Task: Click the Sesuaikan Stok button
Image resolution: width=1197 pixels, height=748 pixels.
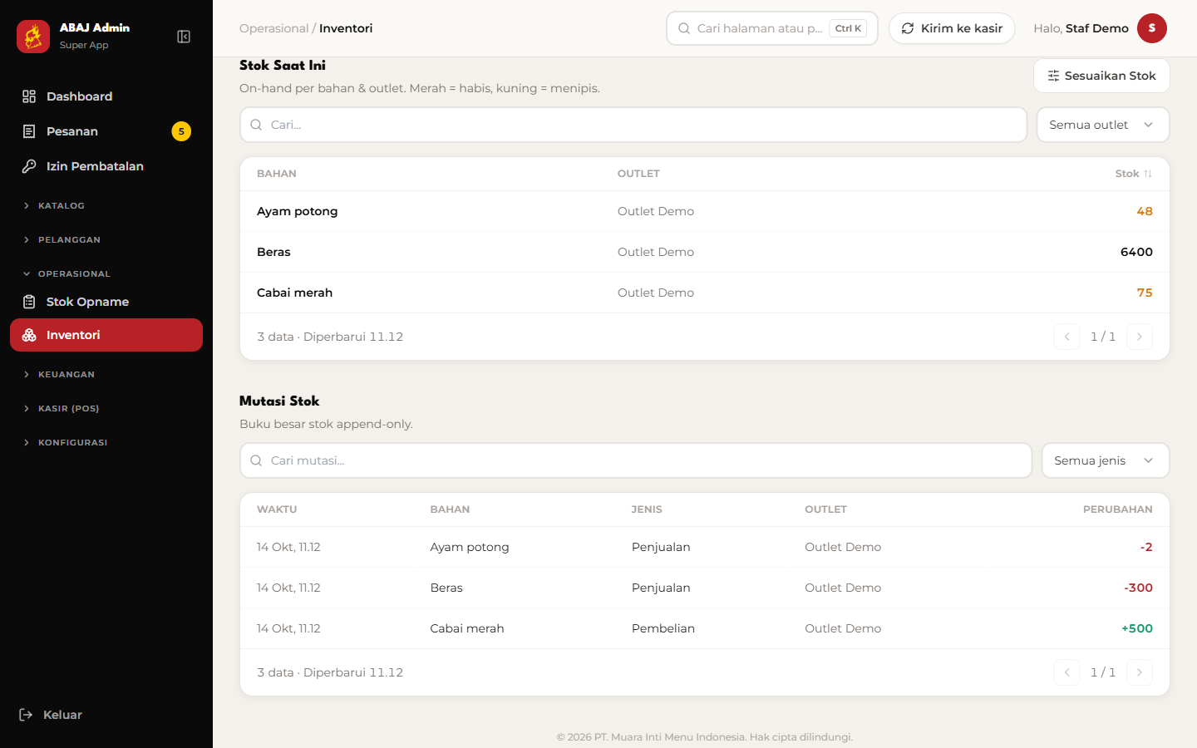Action: (1101, 76)
